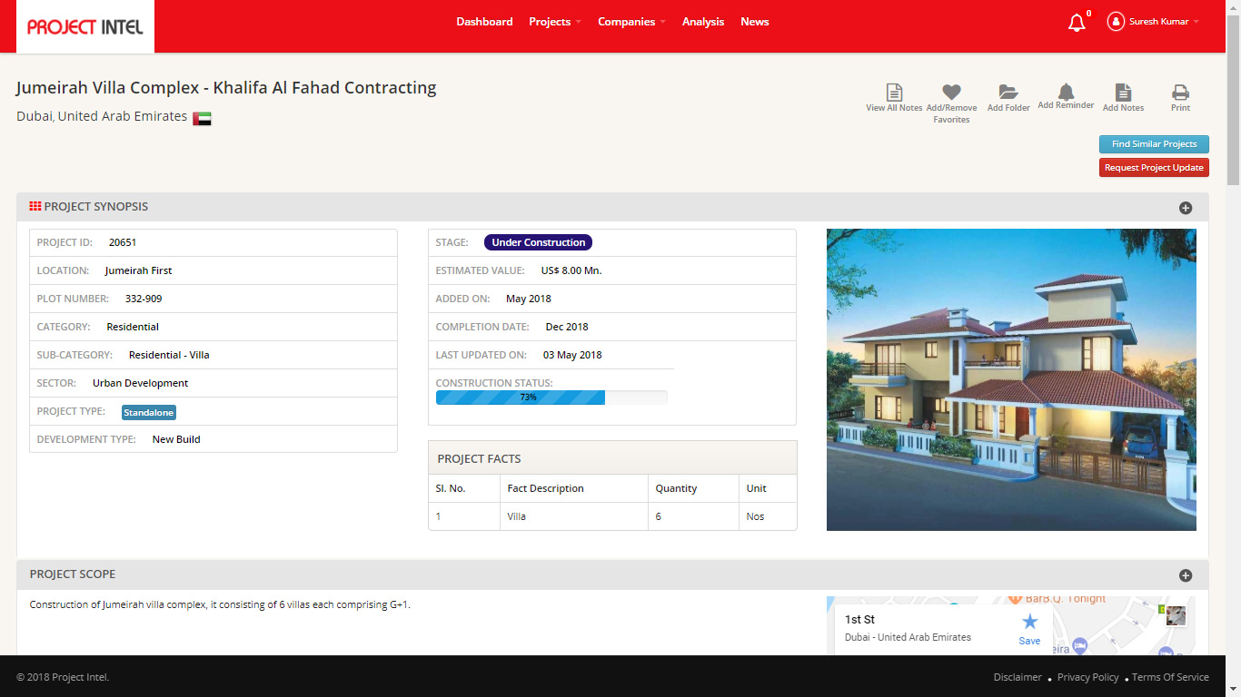
Task: Click the Project Intel logo
Action: (x=85, y=26)
